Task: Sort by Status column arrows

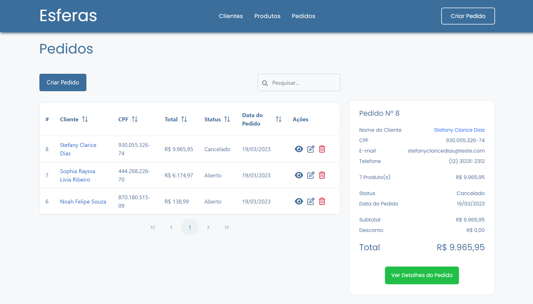Action: coord(227,119)
